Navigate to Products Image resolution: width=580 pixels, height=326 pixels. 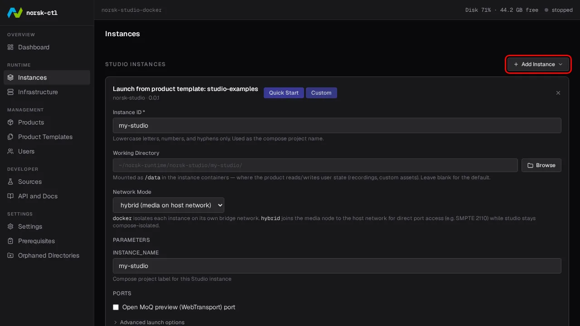coord(47,122)
